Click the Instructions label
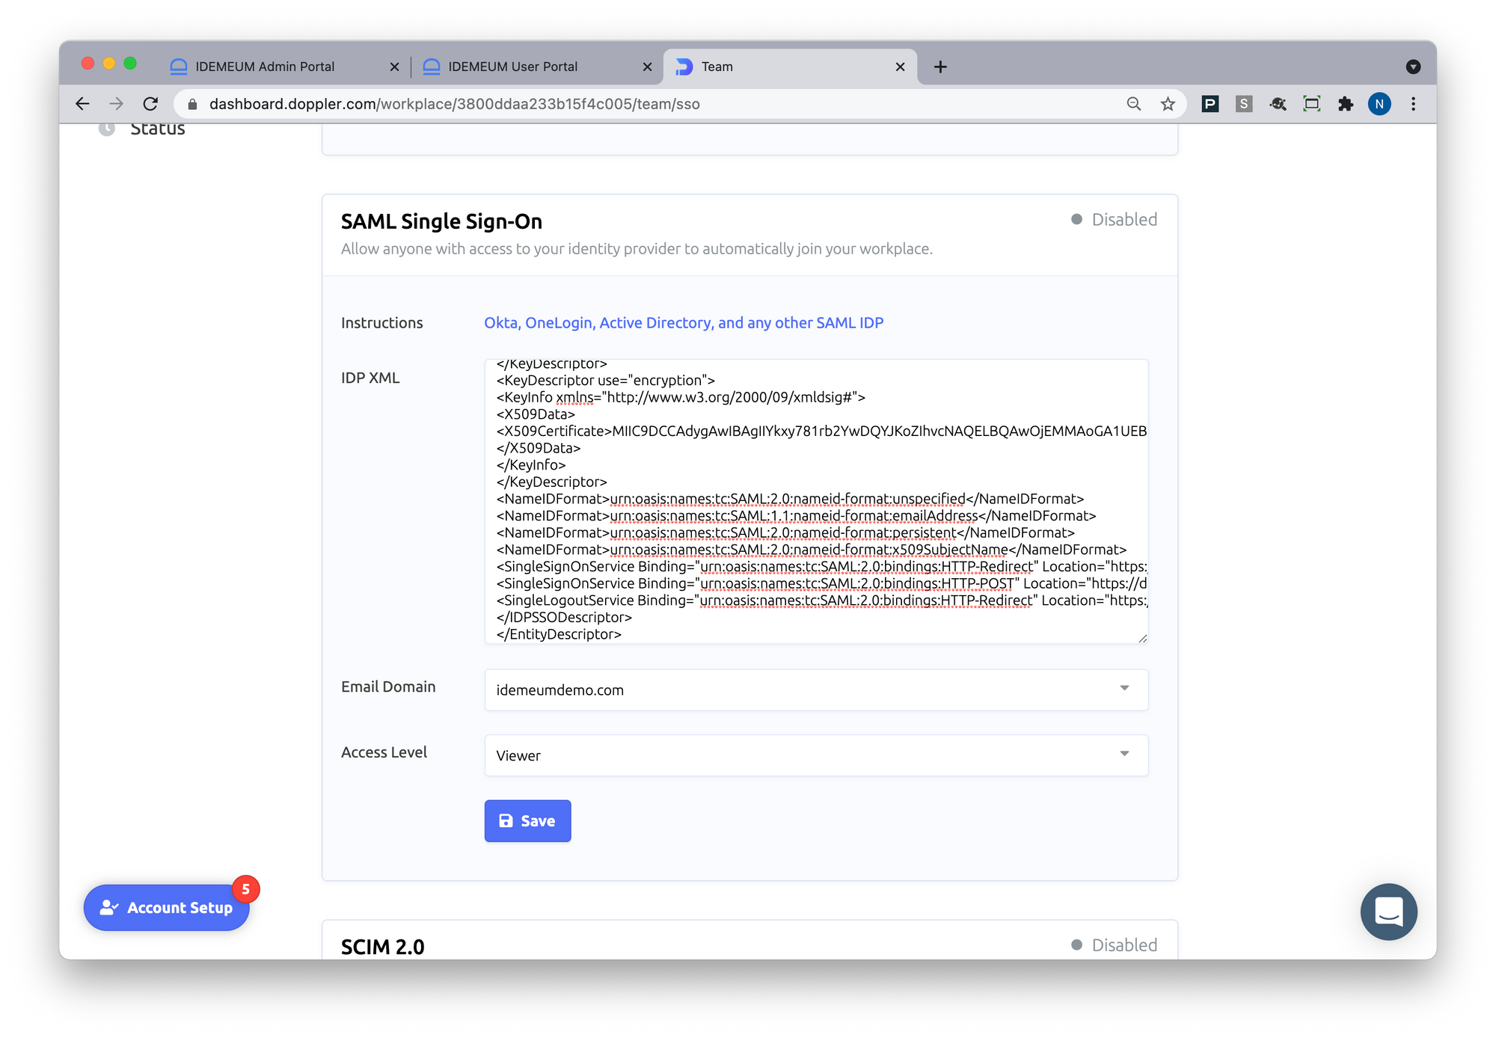 (381, 322)
